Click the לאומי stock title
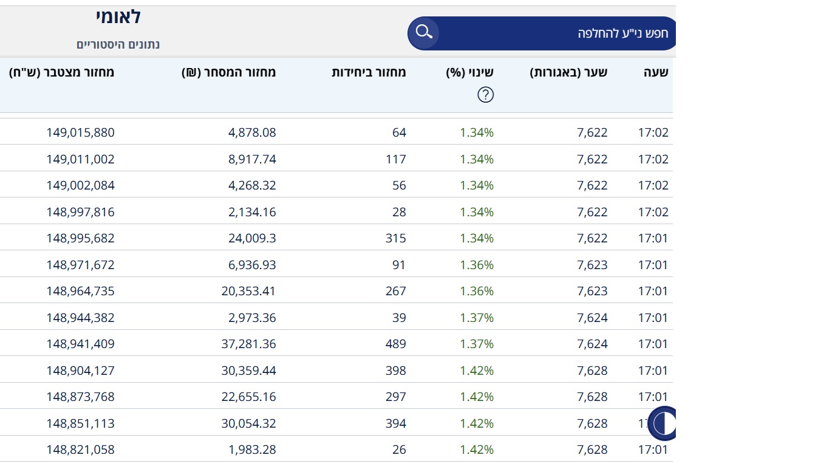Screen dimensions: 838x469 point(118,17)
